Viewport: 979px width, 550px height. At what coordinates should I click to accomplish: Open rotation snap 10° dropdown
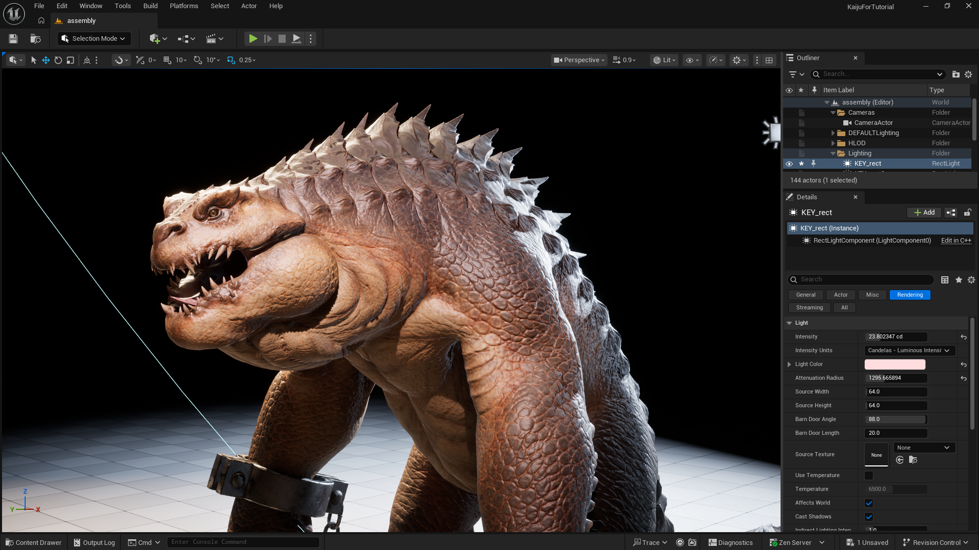(213, 60)
